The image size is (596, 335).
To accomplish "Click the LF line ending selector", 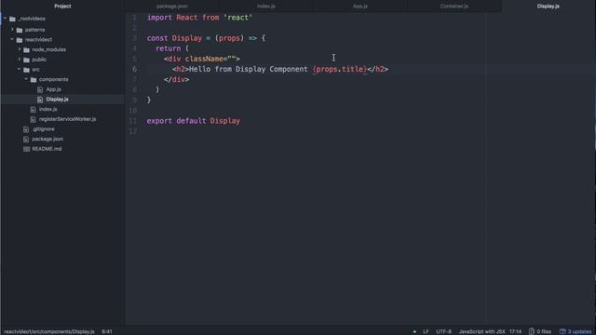I will click(426, 331).
